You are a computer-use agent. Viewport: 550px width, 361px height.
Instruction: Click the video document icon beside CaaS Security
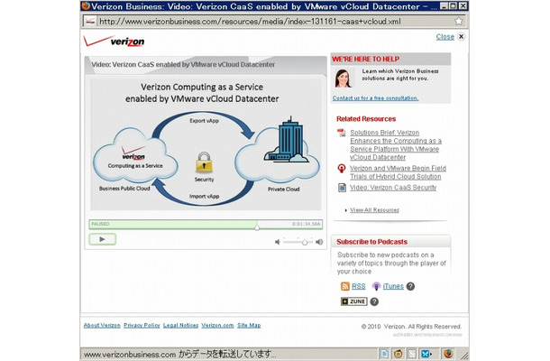pos(342,188)
